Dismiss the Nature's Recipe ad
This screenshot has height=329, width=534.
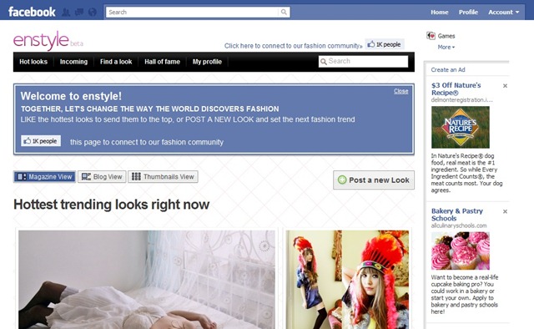505,86
